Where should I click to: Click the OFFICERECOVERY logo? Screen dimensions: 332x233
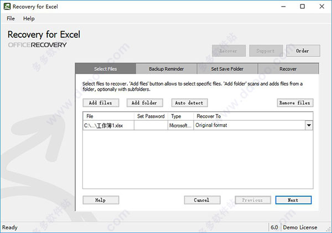(x=37, y=45)
